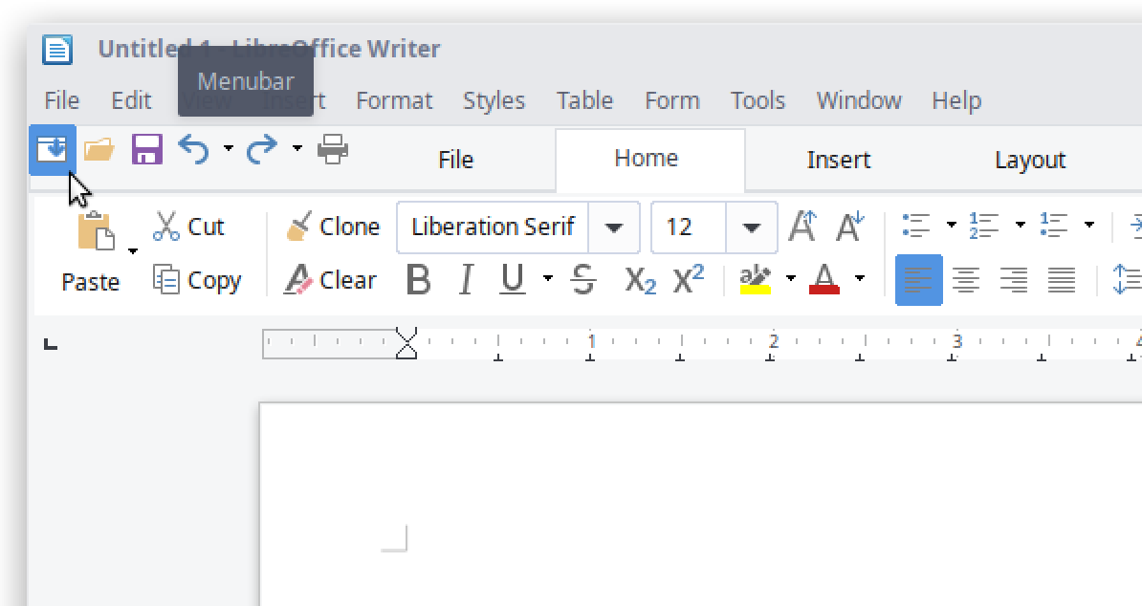The height and width of the screenshot is (606, 1142).
Task: Undo the last action
Action: pyautogui.click(x=194, y=150)
